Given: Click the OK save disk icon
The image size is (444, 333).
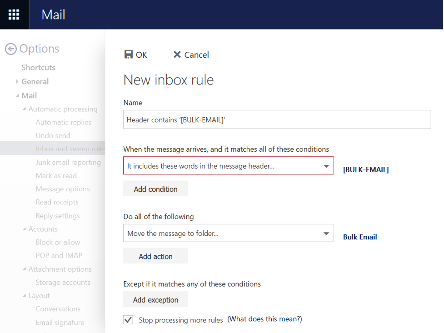Looking at the screenshot, I should 129,55.
